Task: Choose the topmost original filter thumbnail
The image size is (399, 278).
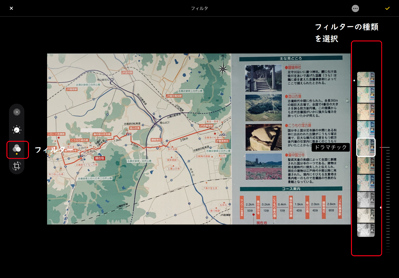Action: [x=366, y=79]
